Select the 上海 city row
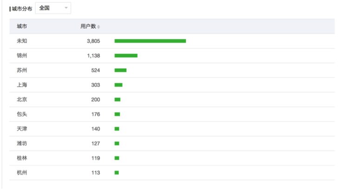This screenshot has height=189, width=339. (172, 85)
